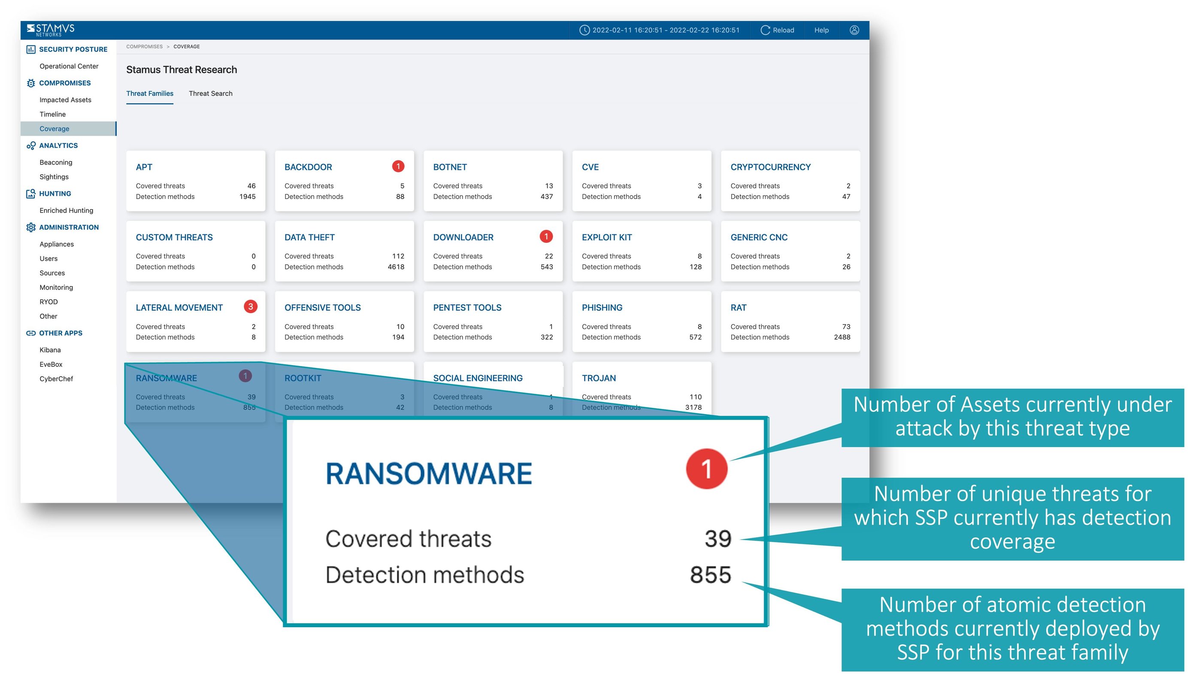Viewport: 1193px width, 680px height.
Task: Click the clock icon beside date range
Action: pos(585,30)
